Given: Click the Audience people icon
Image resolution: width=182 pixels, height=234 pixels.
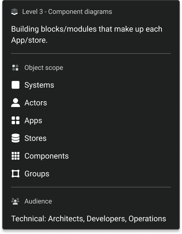Looking at the screenshot, I should [x=15, y=201].
